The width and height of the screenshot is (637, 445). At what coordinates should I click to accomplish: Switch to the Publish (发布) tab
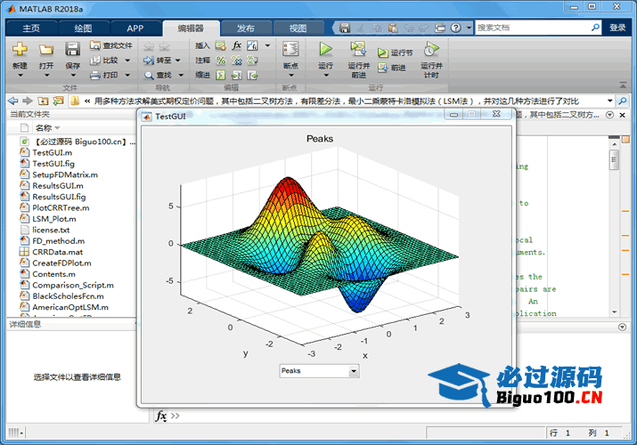pyautogui.click(x=246, y=28)
